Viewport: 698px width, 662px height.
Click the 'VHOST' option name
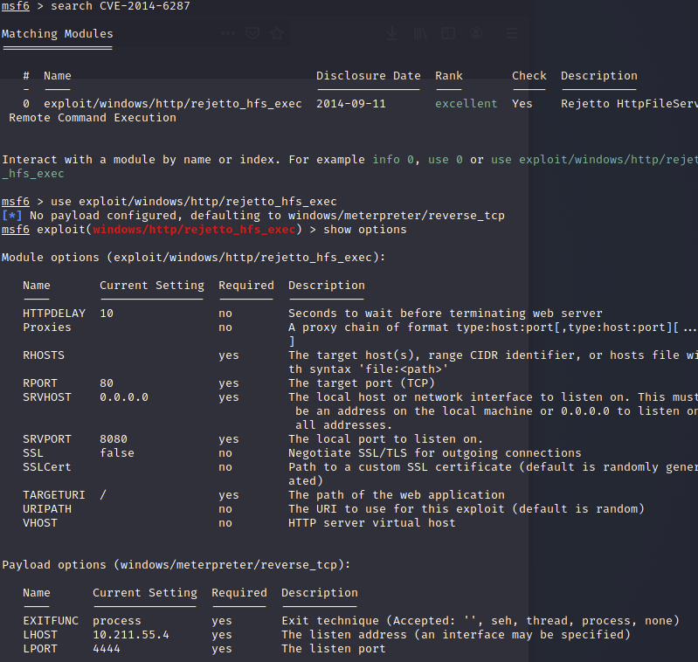(x=40, y=523)
